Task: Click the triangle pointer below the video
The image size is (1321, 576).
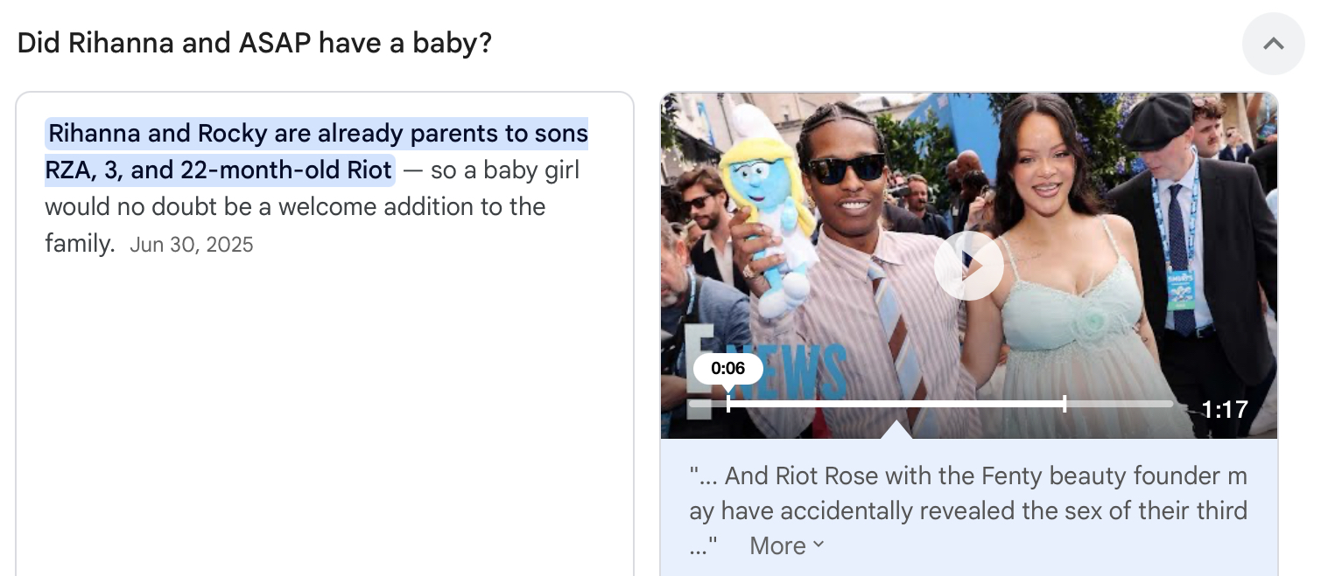Action: click(895, 430)
